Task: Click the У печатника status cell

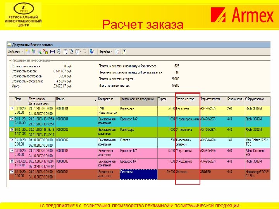Action: coord(188,132)
